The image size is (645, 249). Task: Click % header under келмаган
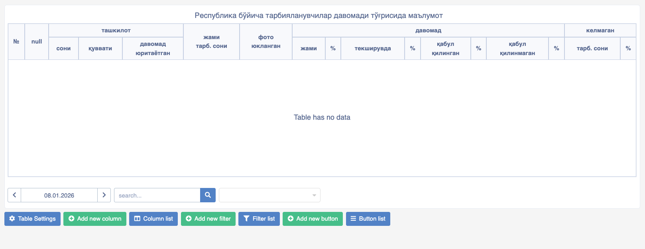click(x=628, y=48)
